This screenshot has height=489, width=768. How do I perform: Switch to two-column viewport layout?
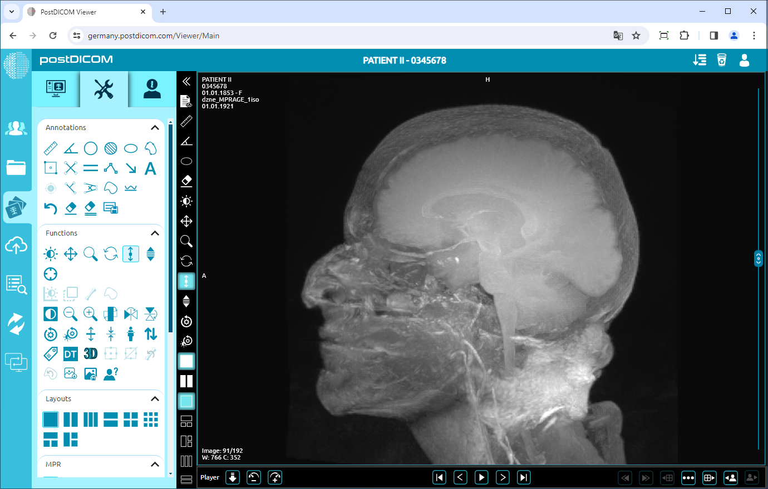coord(71,420)
